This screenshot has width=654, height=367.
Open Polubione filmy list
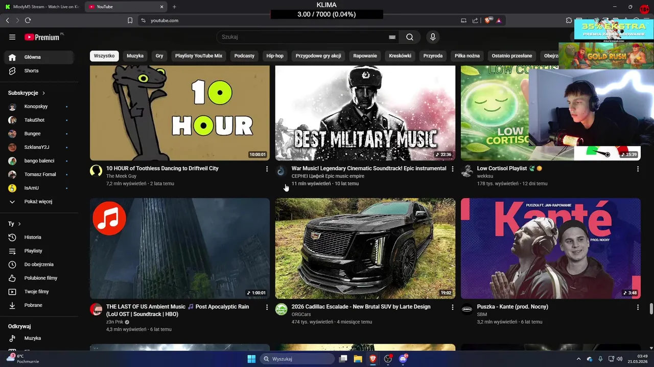[39, 278]
